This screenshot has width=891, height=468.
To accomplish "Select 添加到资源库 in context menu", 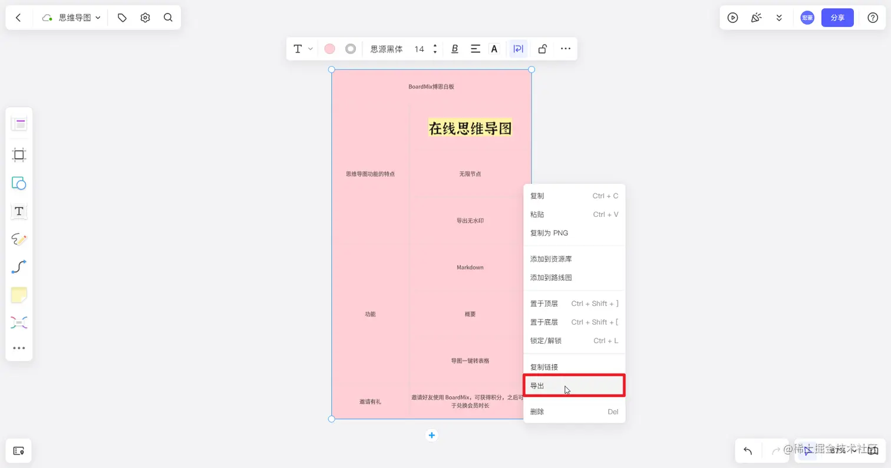I will [x=575, y=259].
